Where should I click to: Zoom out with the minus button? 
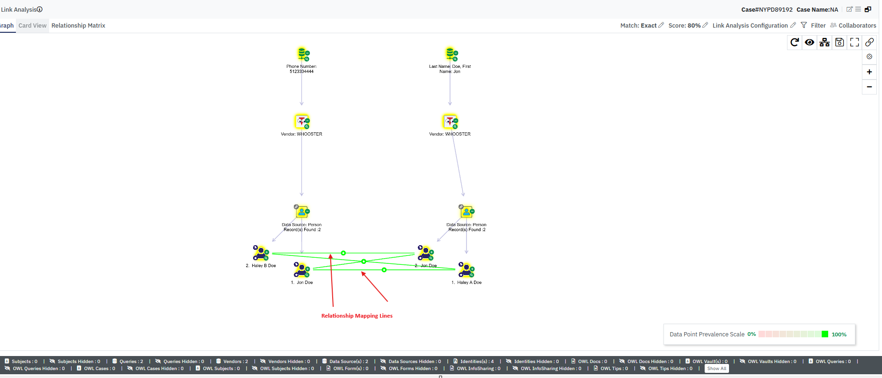click(x=869, y=87)
